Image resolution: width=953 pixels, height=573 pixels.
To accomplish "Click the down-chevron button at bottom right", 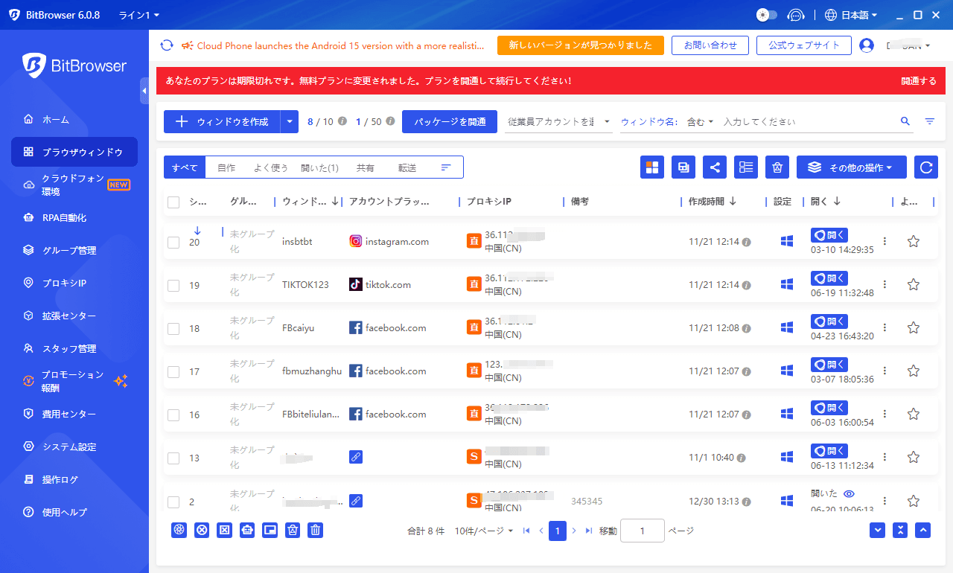I will tap(878, 530).
